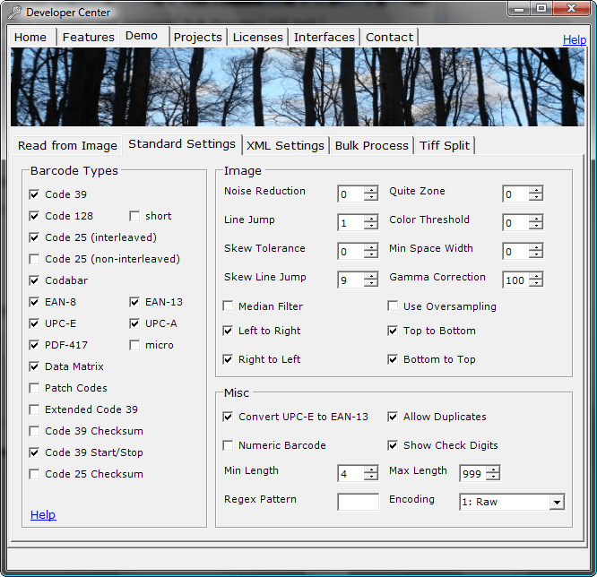Select the Read from Image tab
The width and height of the screenshot is (597, 577).
pos(67,146)
